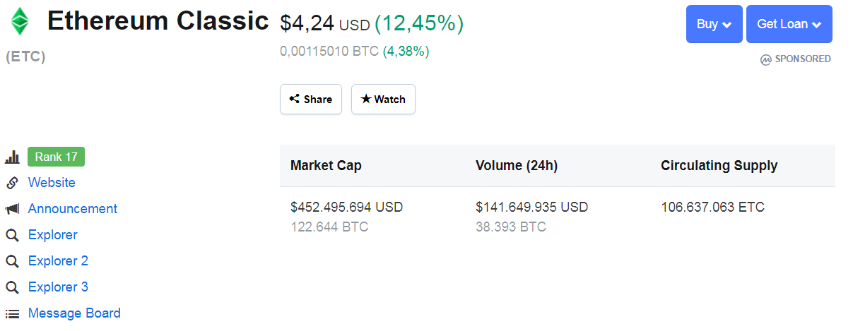Click the magnifier icon beside Explorer 2

[12, 261]
